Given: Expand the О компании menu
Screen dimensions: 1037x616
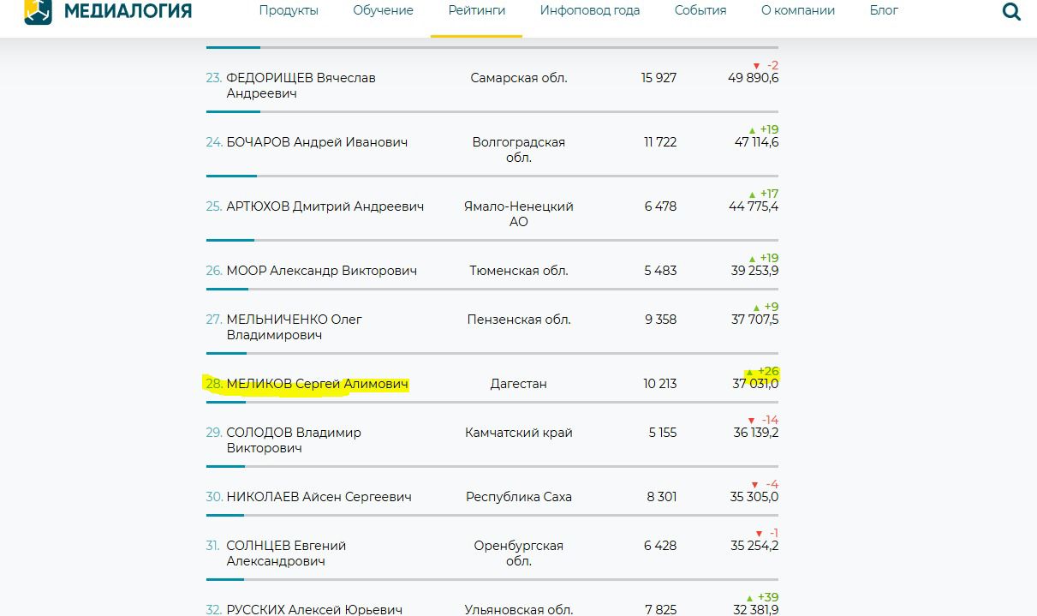Looking at the screenshot, I should point(797,10).
